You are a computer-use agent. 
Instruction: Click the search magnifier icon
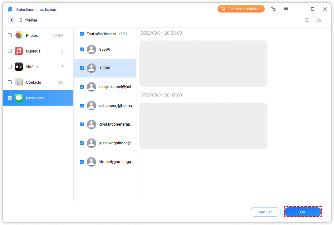(307, 20)
